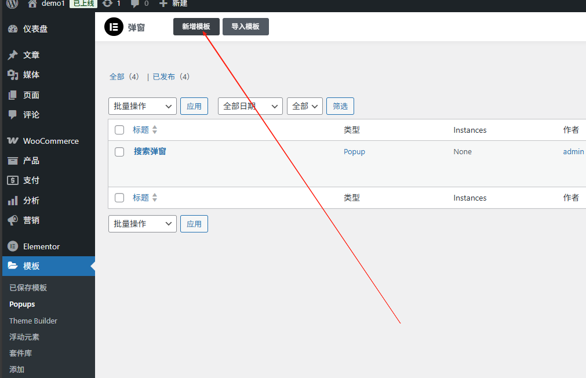Sort by top 标题 column header

pyautogui.click(x=141, y=130)
